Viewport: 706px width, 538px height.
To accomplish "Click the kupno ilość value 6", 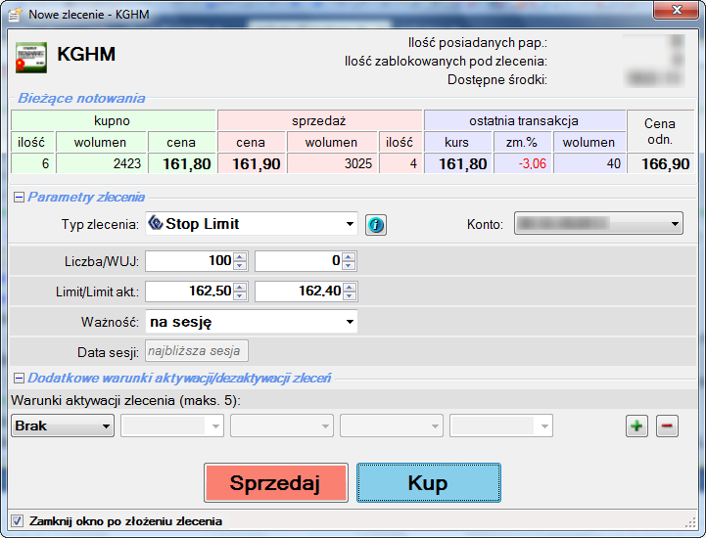I will pyautogui.click(x=33, y=163).
